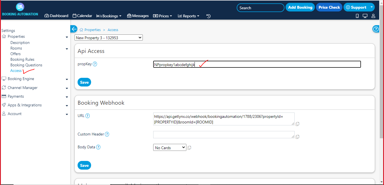Save the Api Access settings
Image resolution: width=384 pixels, height=185 pixels.
coord(84,82)
